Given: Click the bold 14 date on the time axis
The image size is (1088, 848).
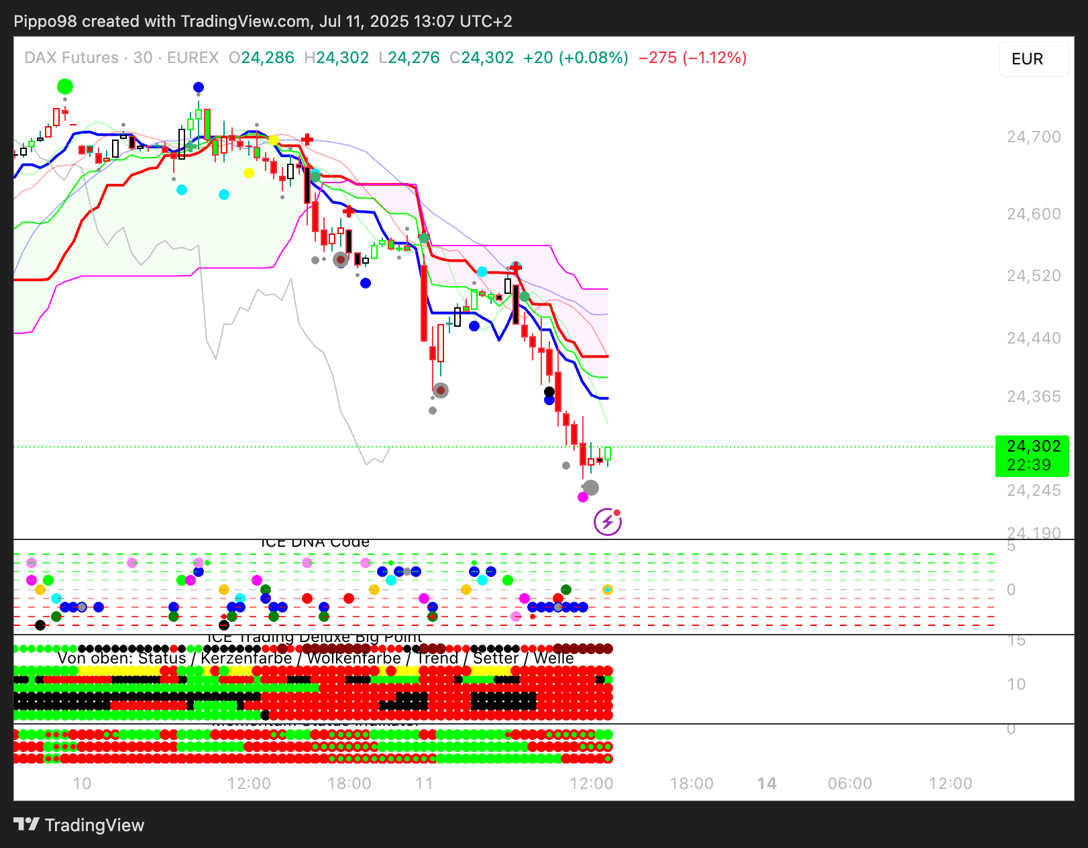Looking at the screenshot, I should 767,784.
